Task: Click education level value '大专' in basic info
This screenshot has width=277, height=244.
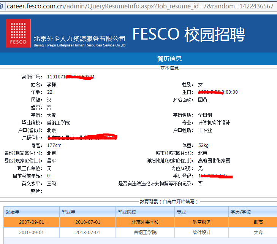Action: tap(51, 115)
